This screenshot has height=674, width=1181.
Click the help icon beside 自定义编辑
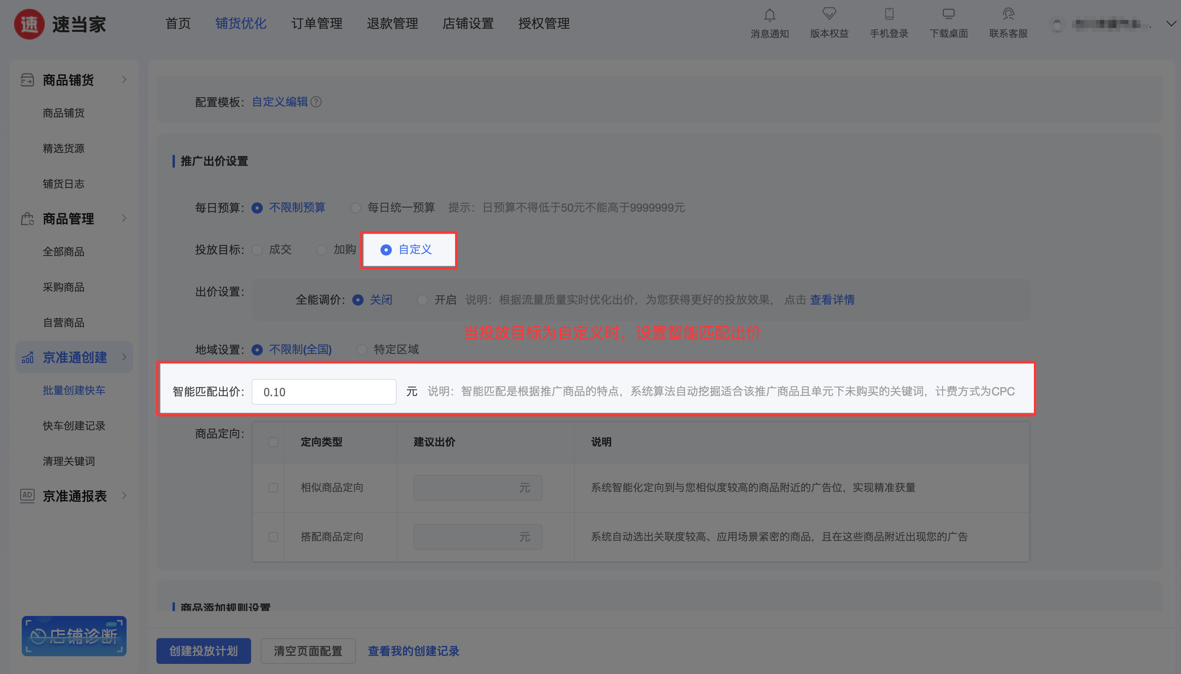click(316, 102)
